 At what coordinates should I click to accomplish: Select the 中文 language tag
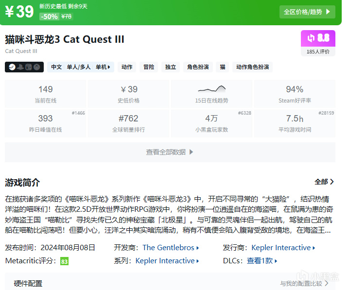point(56,67)
